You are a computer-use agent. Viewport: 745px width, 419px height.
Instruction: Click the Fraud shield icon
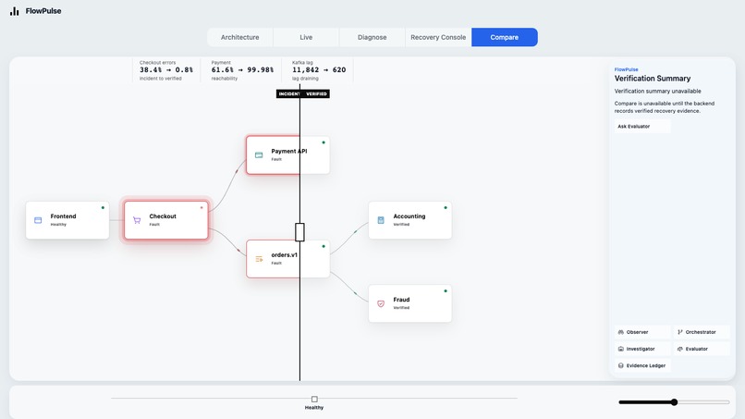pos(381,303)
